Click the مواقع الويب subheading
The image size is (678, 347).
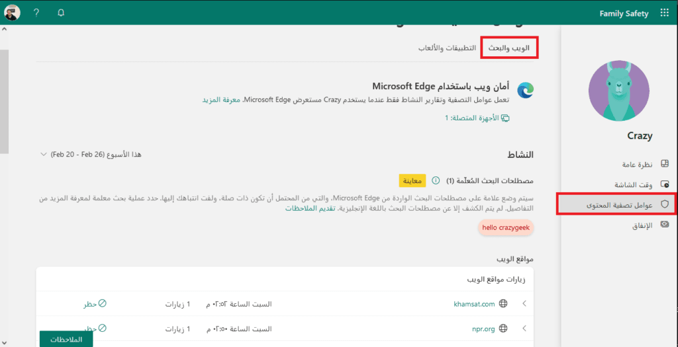[515, 259]
